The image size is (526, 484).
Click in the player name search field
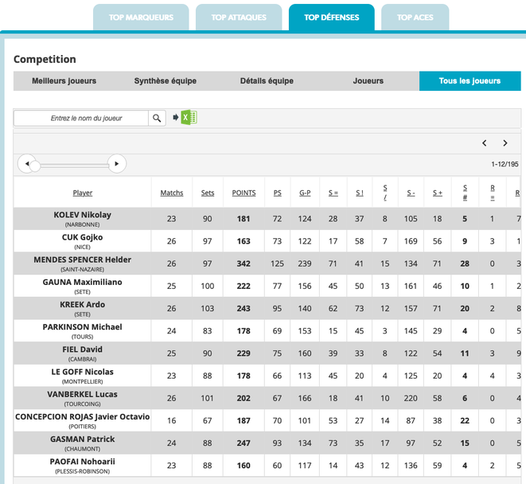click(x=81, y=118)
